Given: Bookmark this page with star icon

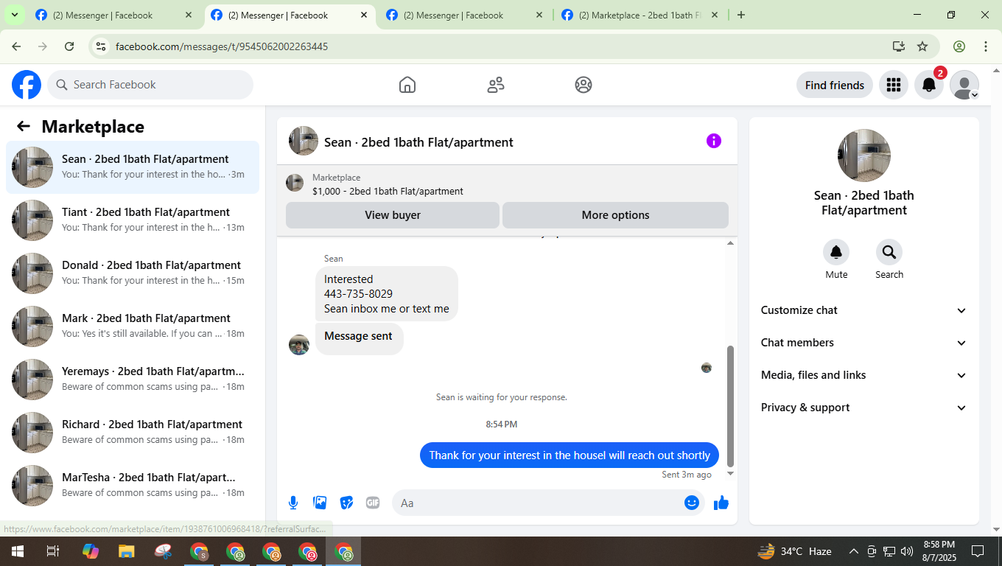Looking at the screenshot, I should (x=922, y=46).
